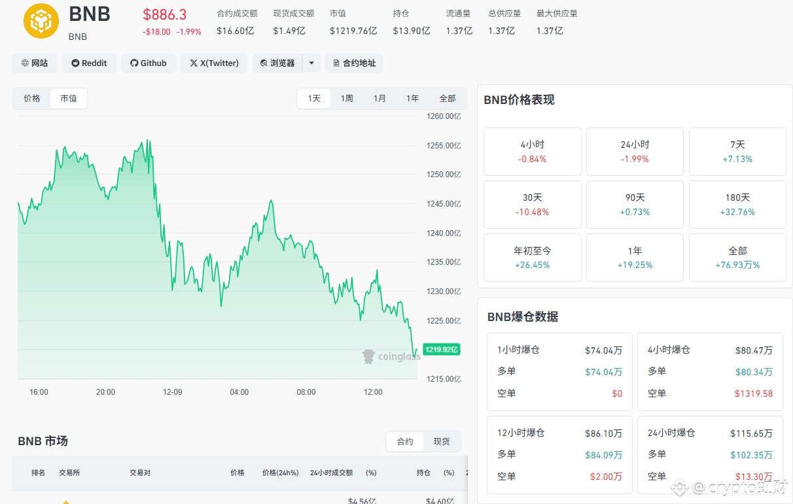Open the 网站 website link button
Viewport: 793px width, 504px height.
coord(35,63)
